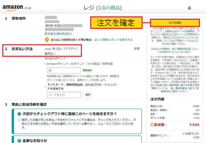Click the orange pickup location pin icon
The image size is (206, 143).
tap(47, 40)
